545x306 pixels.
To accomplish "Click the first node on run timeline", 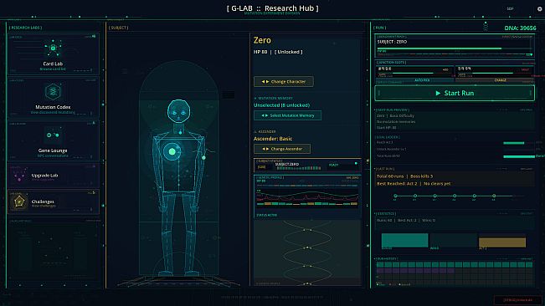I will coord(395,196).
